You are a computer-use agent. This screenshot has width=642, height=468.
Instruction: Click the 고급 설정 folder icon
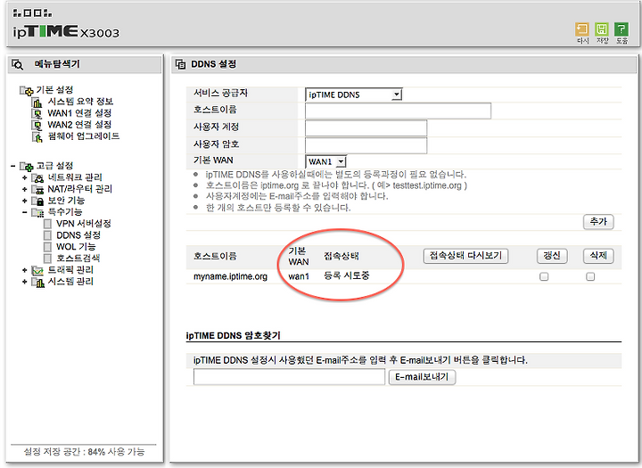(x=27, y=166)
